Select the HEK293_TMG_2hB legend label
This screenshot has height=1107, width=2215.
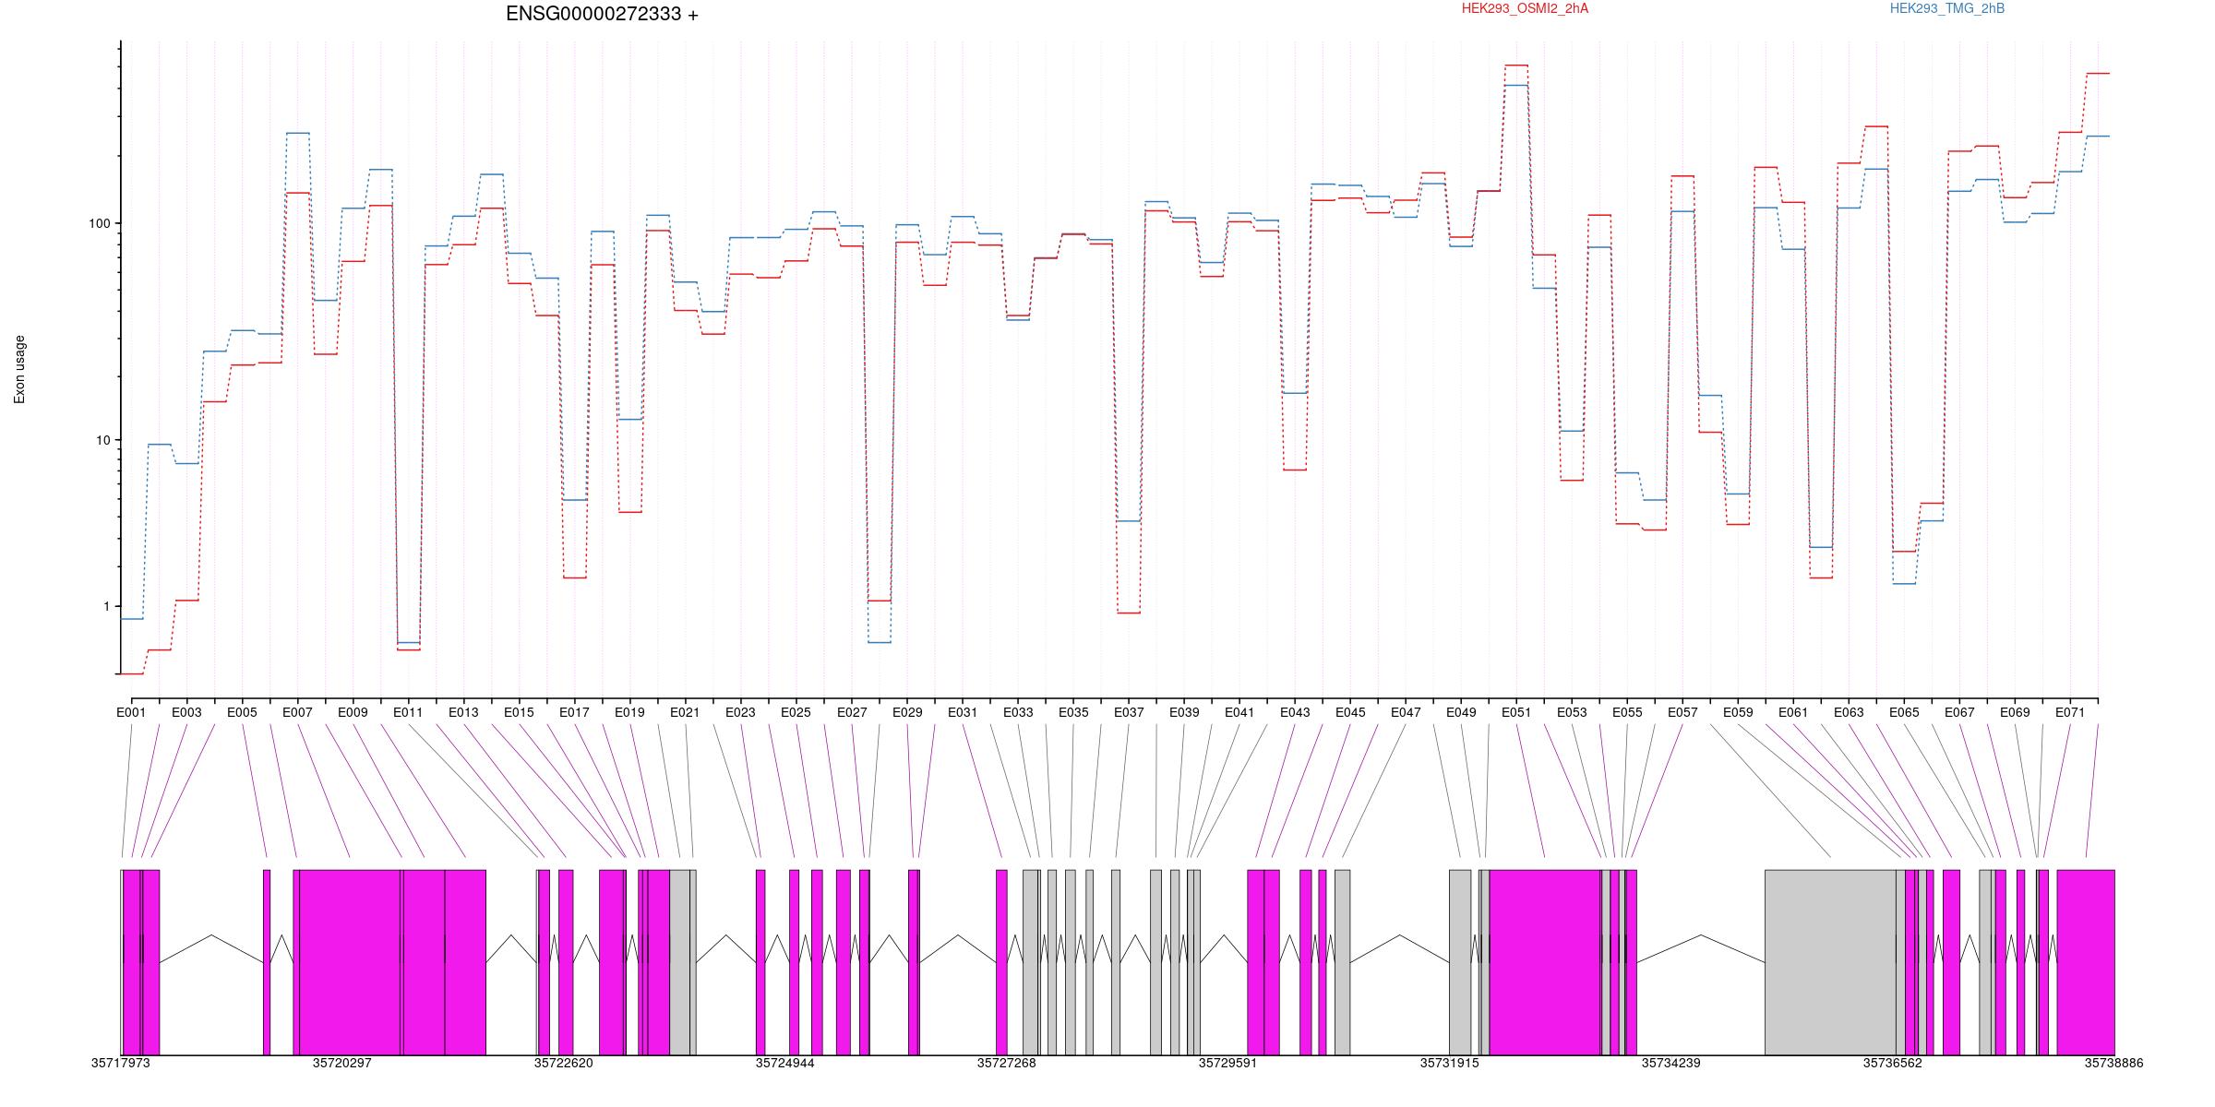1947,8
